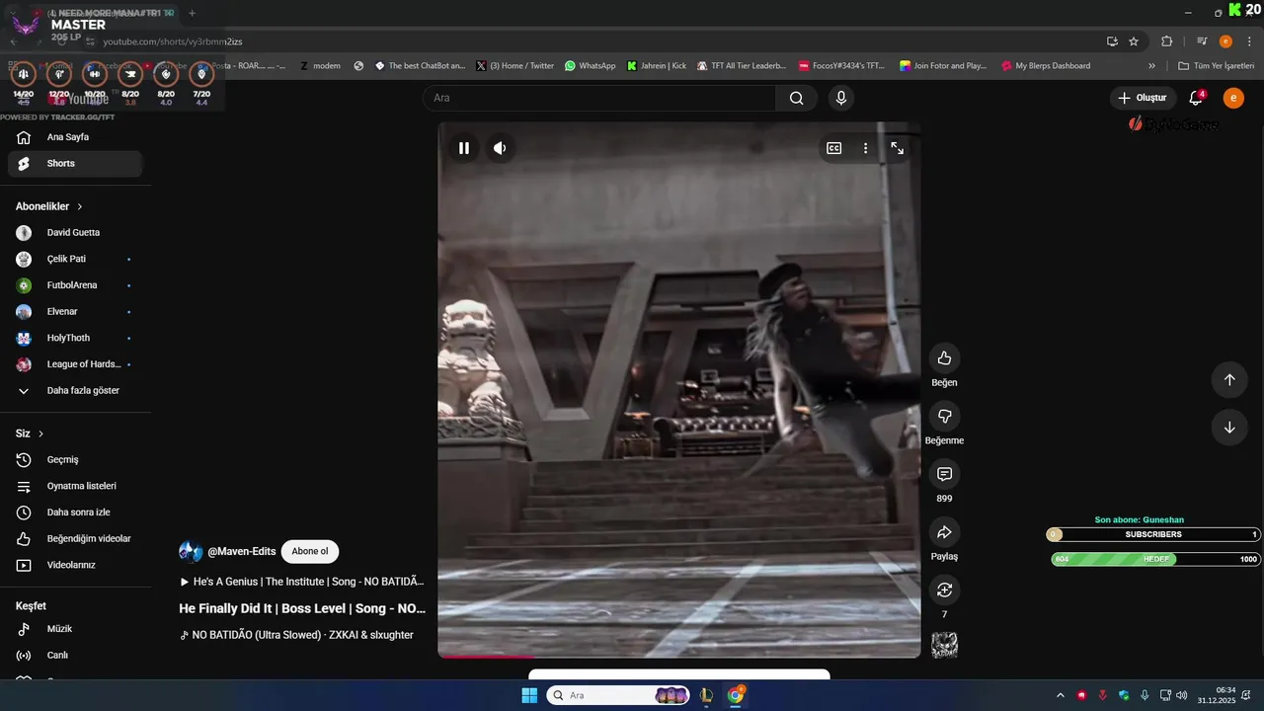
Task: Open linked video He's A Genius
Action: [302, 583]
